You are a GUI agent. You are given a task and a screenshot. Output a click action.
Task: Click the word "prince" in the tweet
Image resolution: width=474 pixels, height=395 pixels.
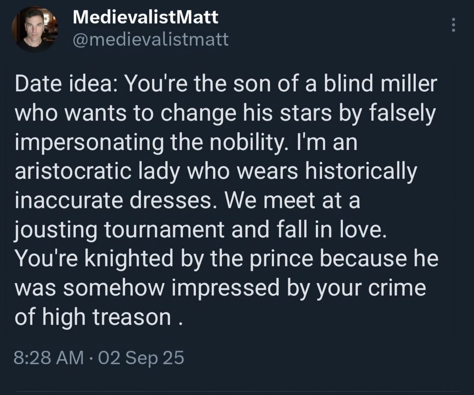pyautogui.click(x=291, y=258)
